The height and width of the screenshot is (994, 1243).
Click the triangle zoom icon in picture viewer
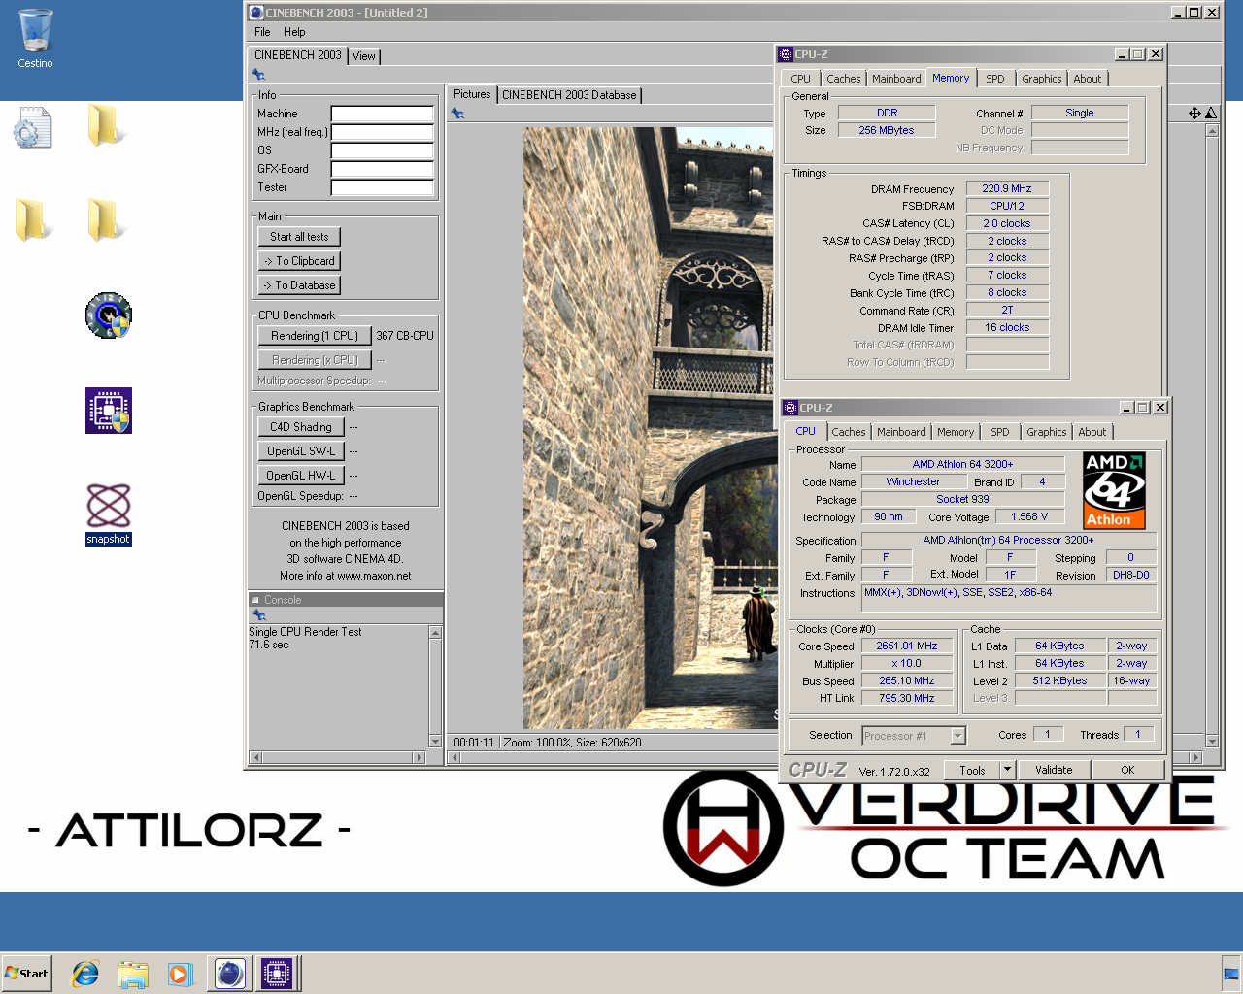pos(1211,114)
